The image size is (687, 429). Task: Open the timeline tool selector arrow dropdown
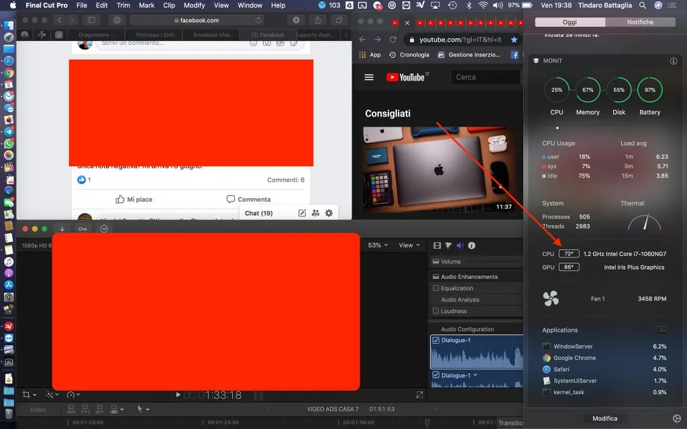144,409
